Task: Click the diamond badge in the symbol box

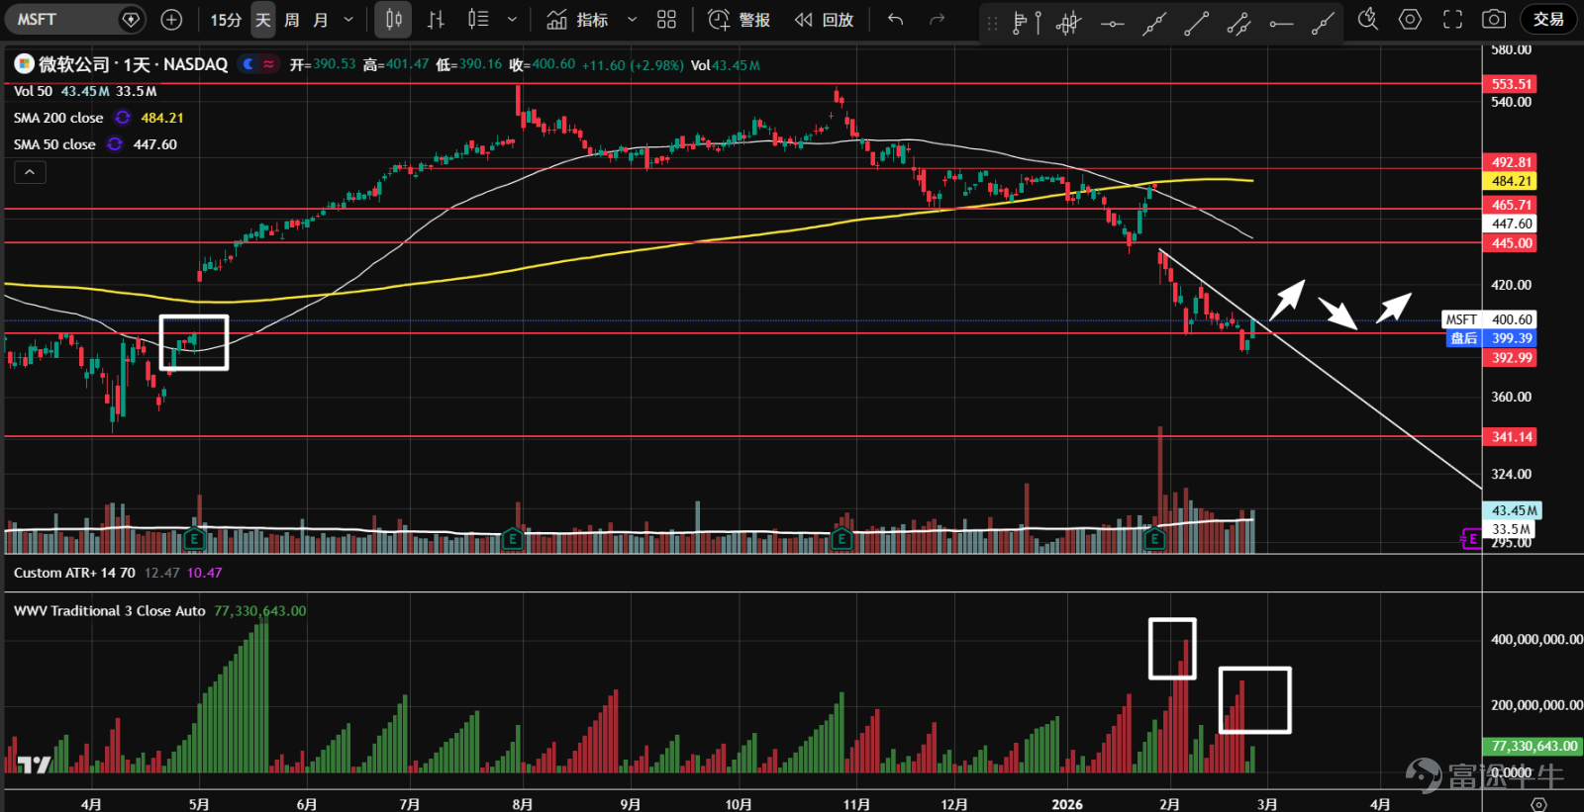Action: (x=130, y=19)
